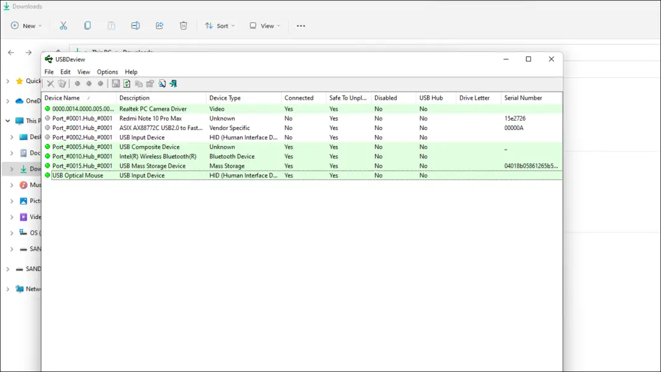Viewport: 661px width, 372px height.
Task: Click the Cut icon in Explorer toolbar
Action: 63,25
